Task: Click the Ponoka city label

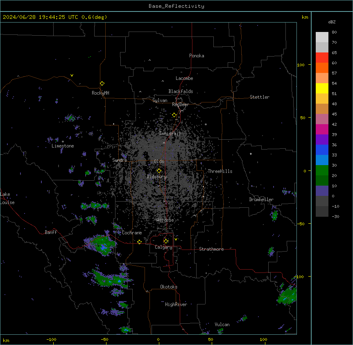Action: point(197,56)
